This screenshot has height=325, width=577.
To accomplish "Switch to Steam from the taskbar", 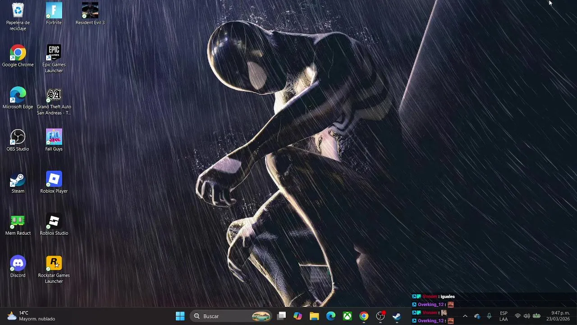I will click(397, 316).
